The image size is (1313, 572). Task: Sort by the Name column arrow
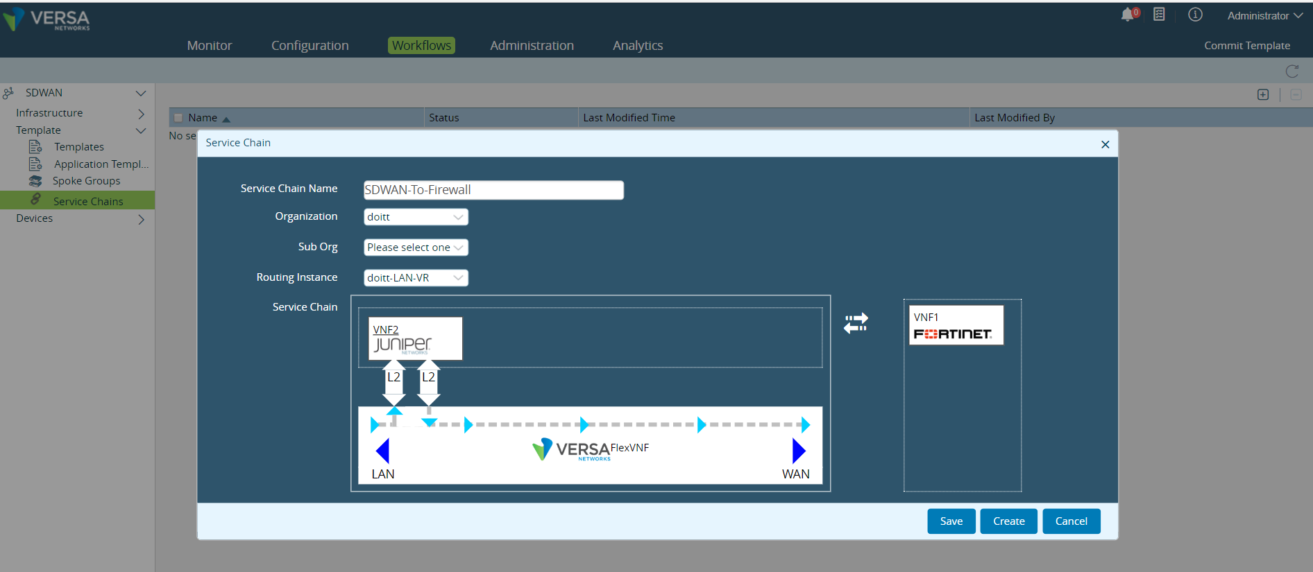click(226, 119)
